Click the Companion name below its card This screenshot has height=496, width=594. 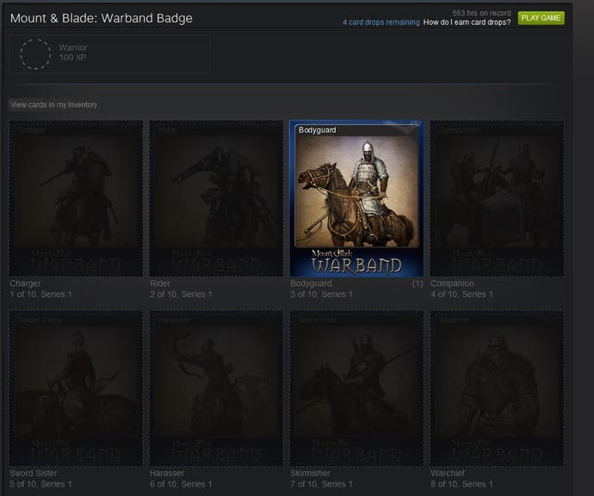[452, 283]
